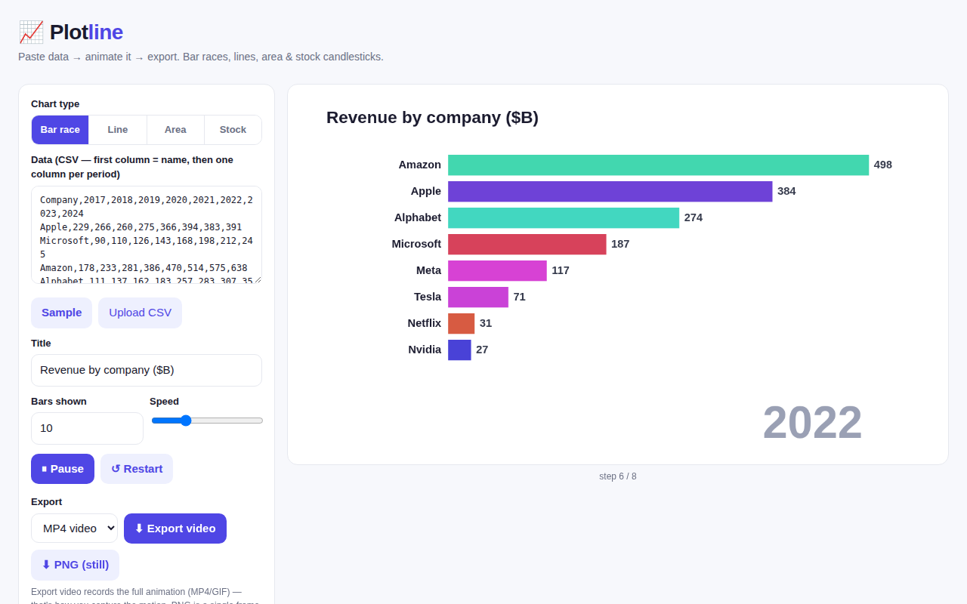
Task: Click the 2022 year label
Action: (x=812, y=423)
